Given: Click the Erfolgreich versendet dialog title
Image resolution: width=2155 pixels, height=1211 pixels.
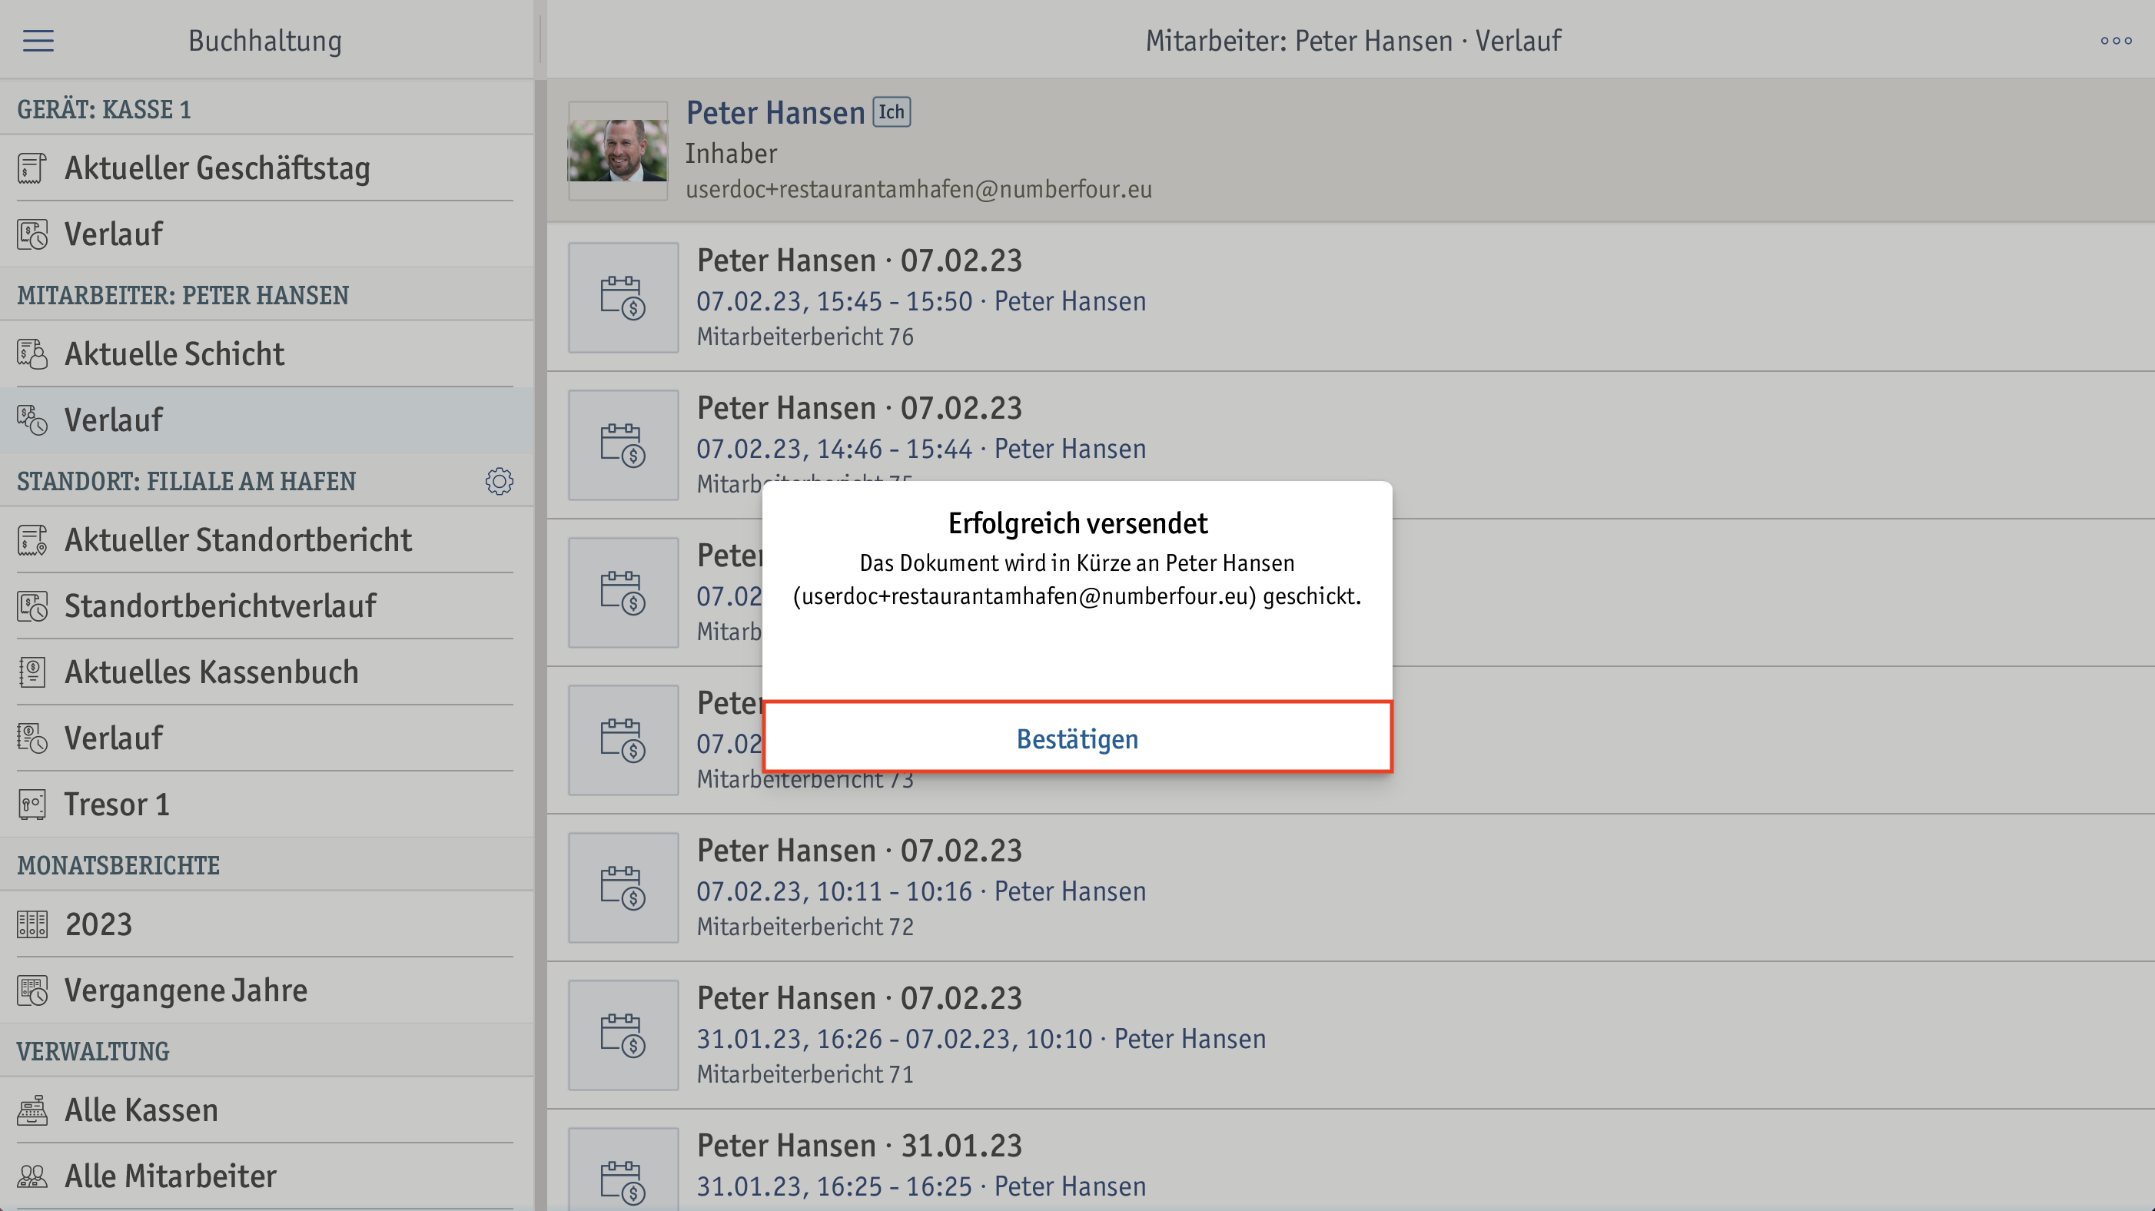Looking at the screenshot, I should (x=1077, y=523).
